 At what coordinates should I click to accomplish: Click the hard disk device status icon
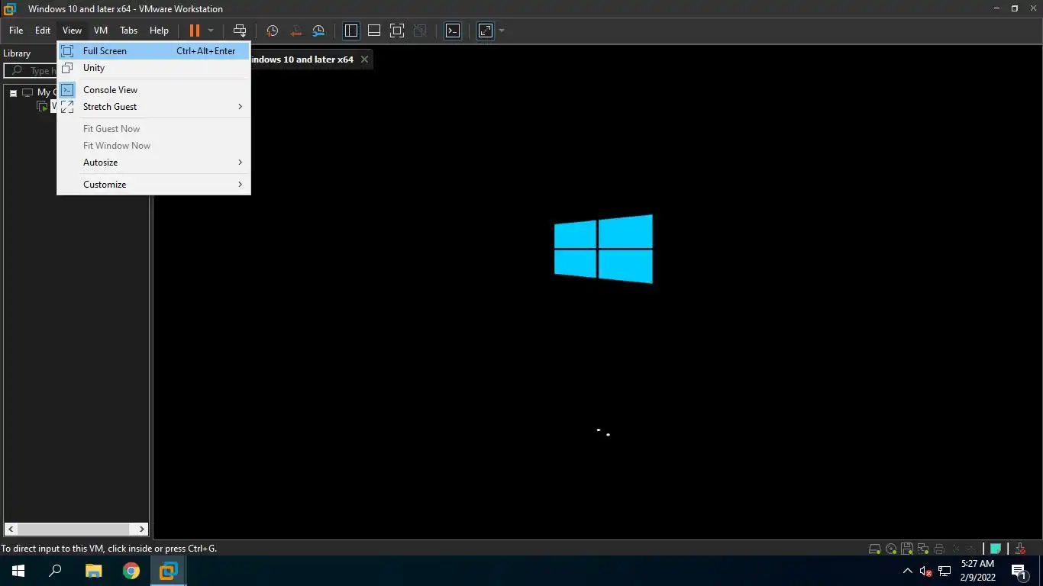[875, 549]
